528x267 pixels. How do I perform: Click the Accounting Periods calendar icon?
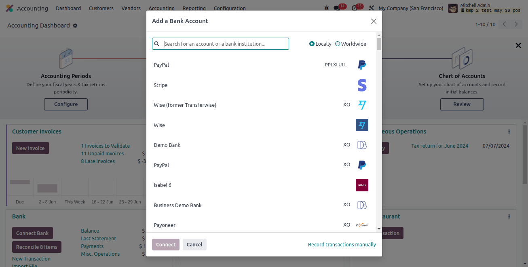pyautogui.click(x=66, y=59)
